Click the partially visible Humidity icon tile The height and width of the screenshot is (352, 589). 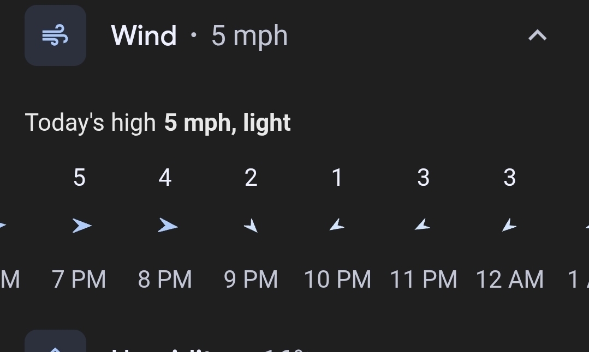click(x=55, y=342)
